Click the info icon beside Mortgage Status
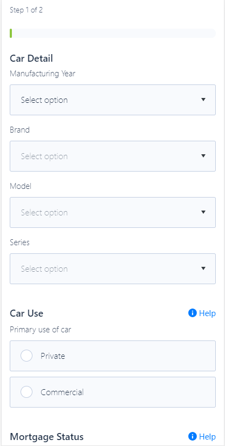 point(193,436)
